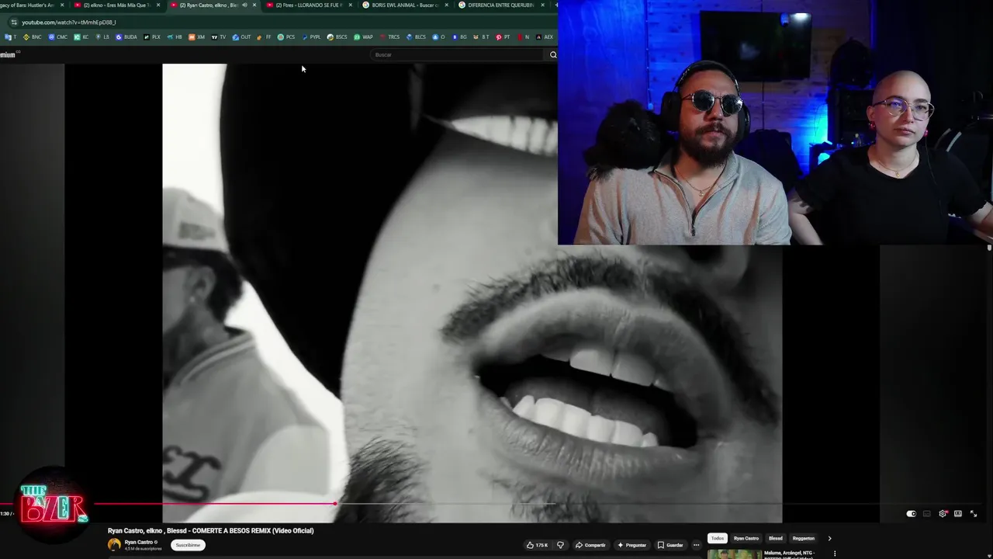Open options menu for Maluma recommended video
This screenshot has height=559, width=993.
(x=835, y=554)
